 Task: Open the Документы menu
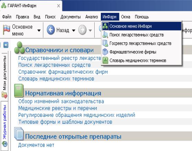coord(71,17)
